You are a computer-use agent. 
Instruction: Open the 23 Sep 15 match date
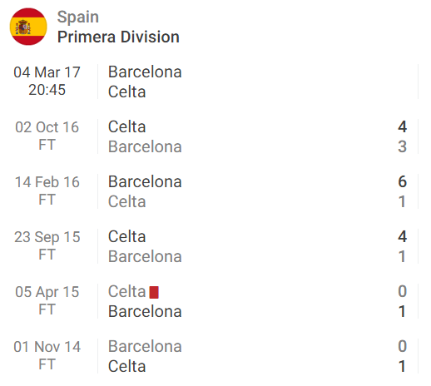pos(47,237)
